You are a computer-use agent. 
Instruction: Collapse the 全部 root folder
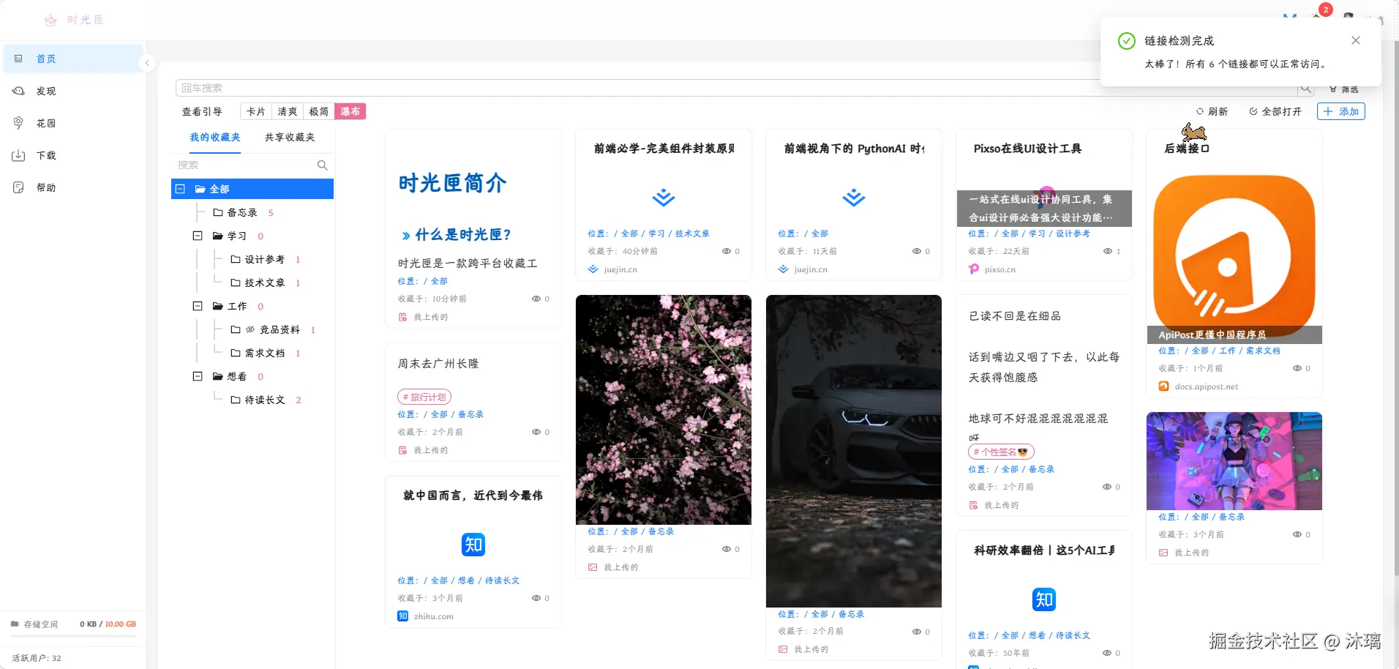[180, 189]
